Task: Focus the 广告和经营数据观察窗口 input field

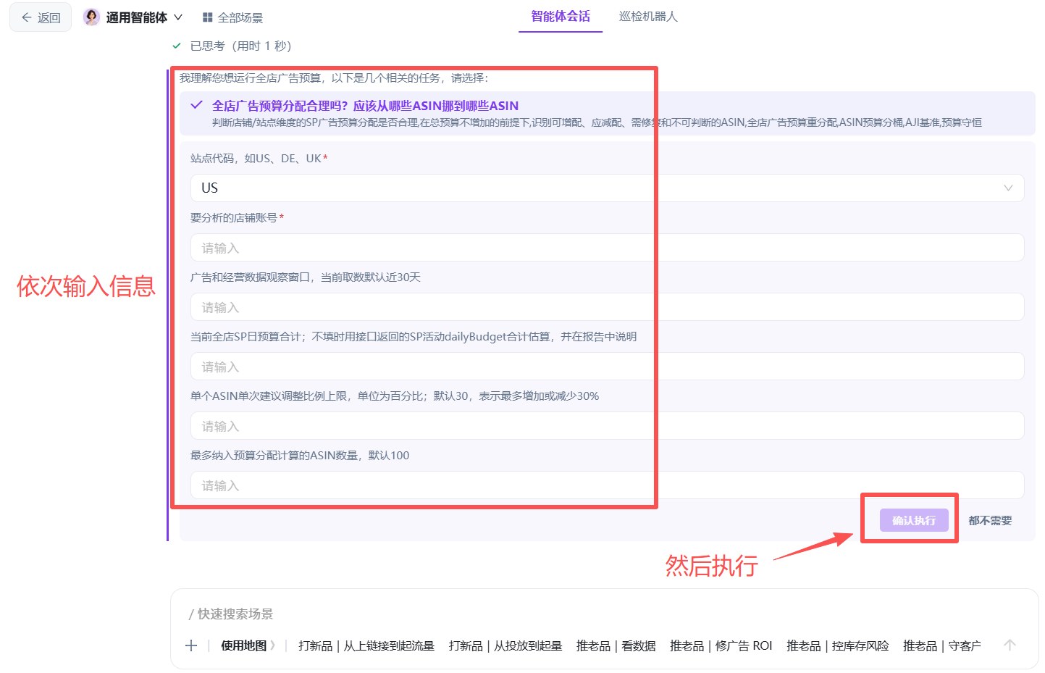Action: click(607, 306)
